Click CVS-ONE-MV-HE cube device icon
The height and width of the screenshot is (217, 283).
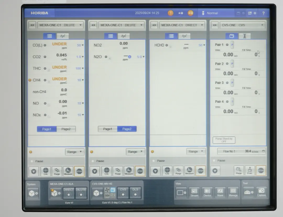pos(97,193)
